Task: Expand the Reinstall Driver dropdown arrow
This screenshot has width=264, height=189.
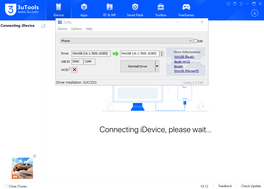Action: point(157,66)
